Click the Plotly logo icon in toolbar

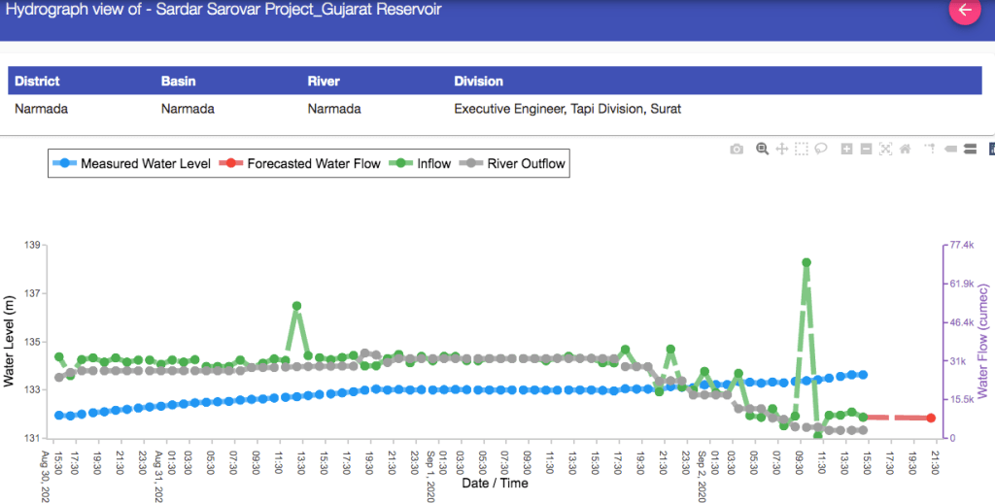pyautogui.click(x=990, y=149)
